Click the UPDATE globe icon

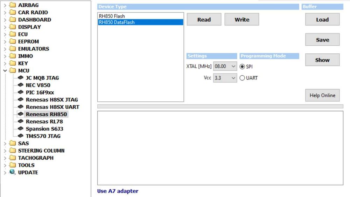[13, 172]
